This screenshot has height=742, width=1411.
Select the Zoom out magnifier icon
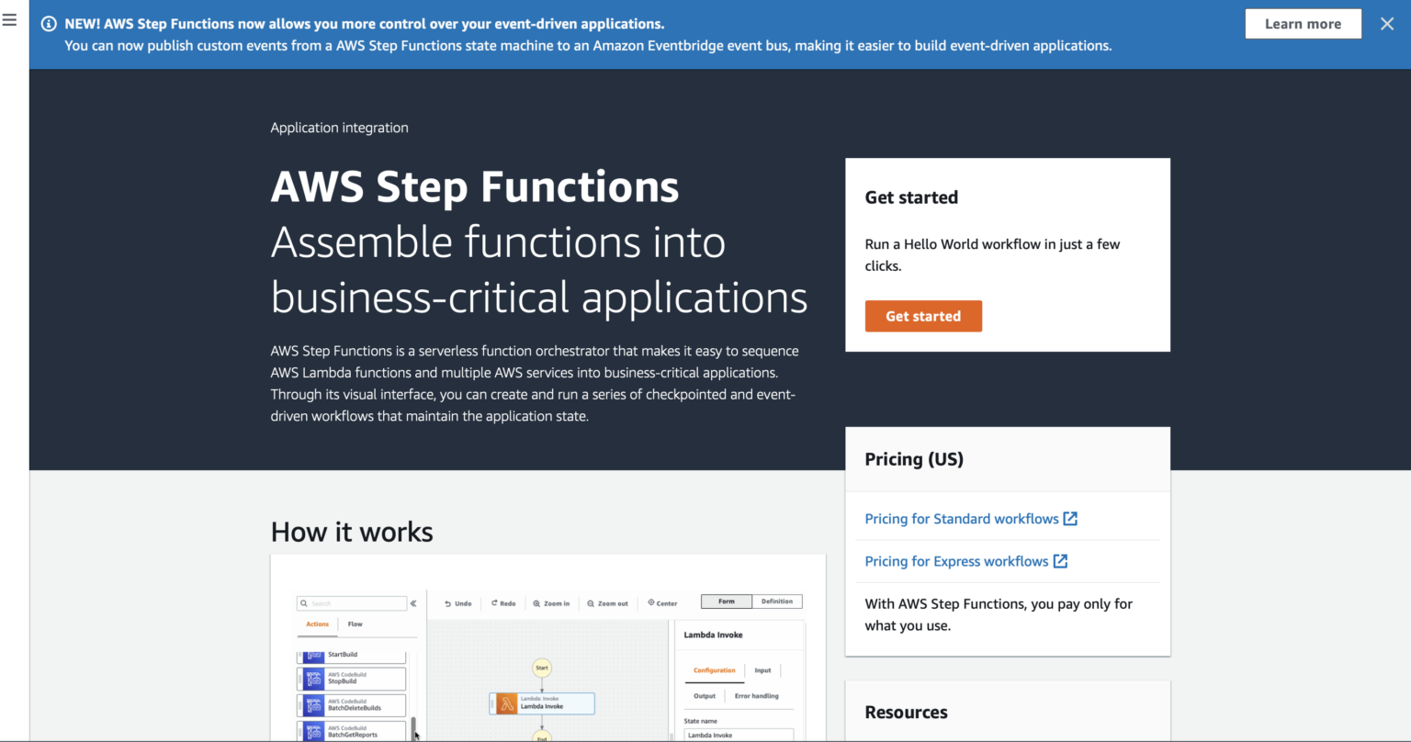pyautogui.click(x=590, y=603)
